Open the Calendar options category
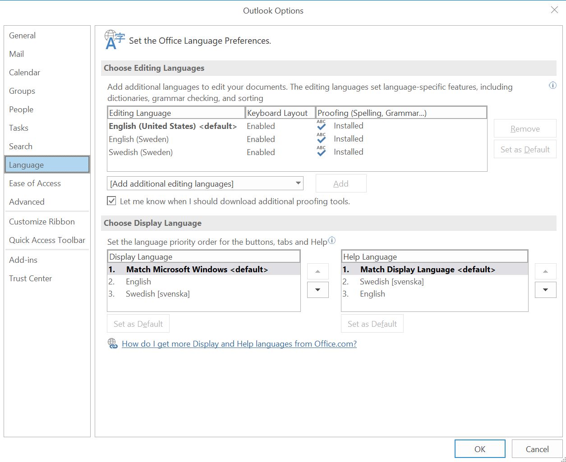This screenshot has height=462, width=566. pos(47,73)
